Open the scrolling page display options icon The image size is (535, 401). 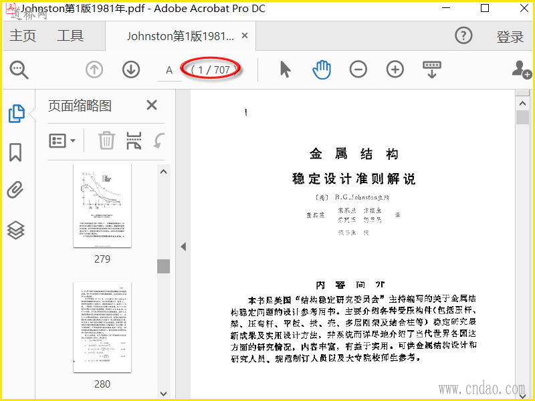point(431,70)
